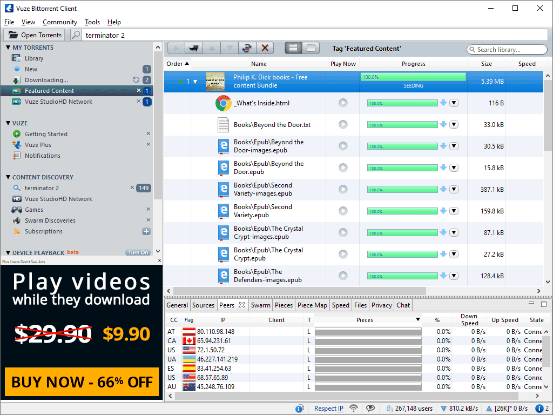Switch to the Swarm tab
The width and height of the screenshot is (553, 415).
[x=261, y=305]
